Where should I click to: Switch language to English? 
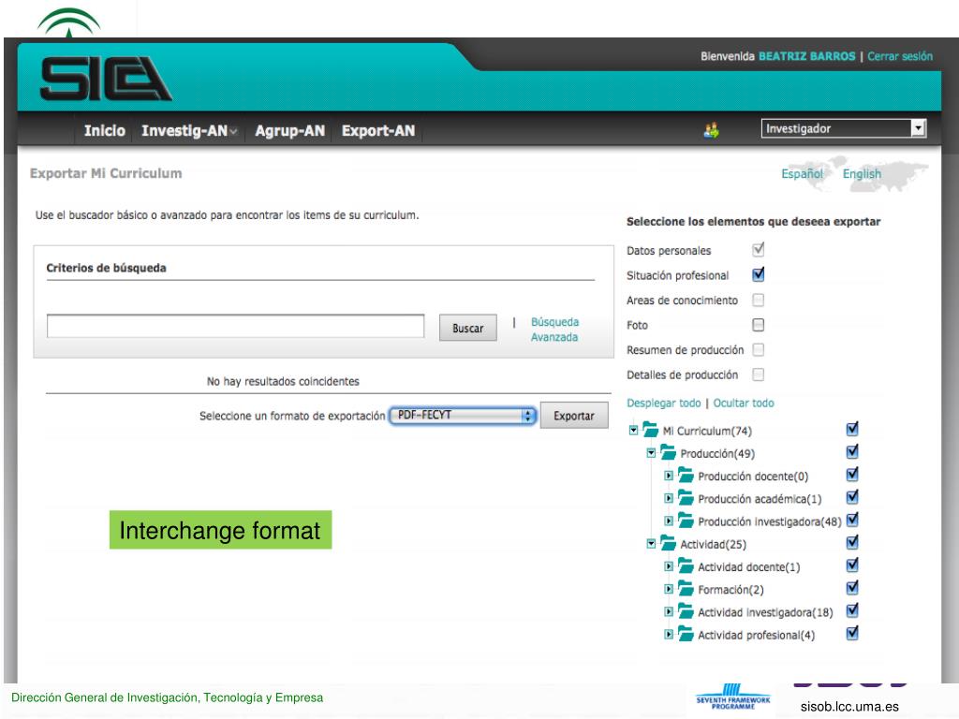(862, 173)
